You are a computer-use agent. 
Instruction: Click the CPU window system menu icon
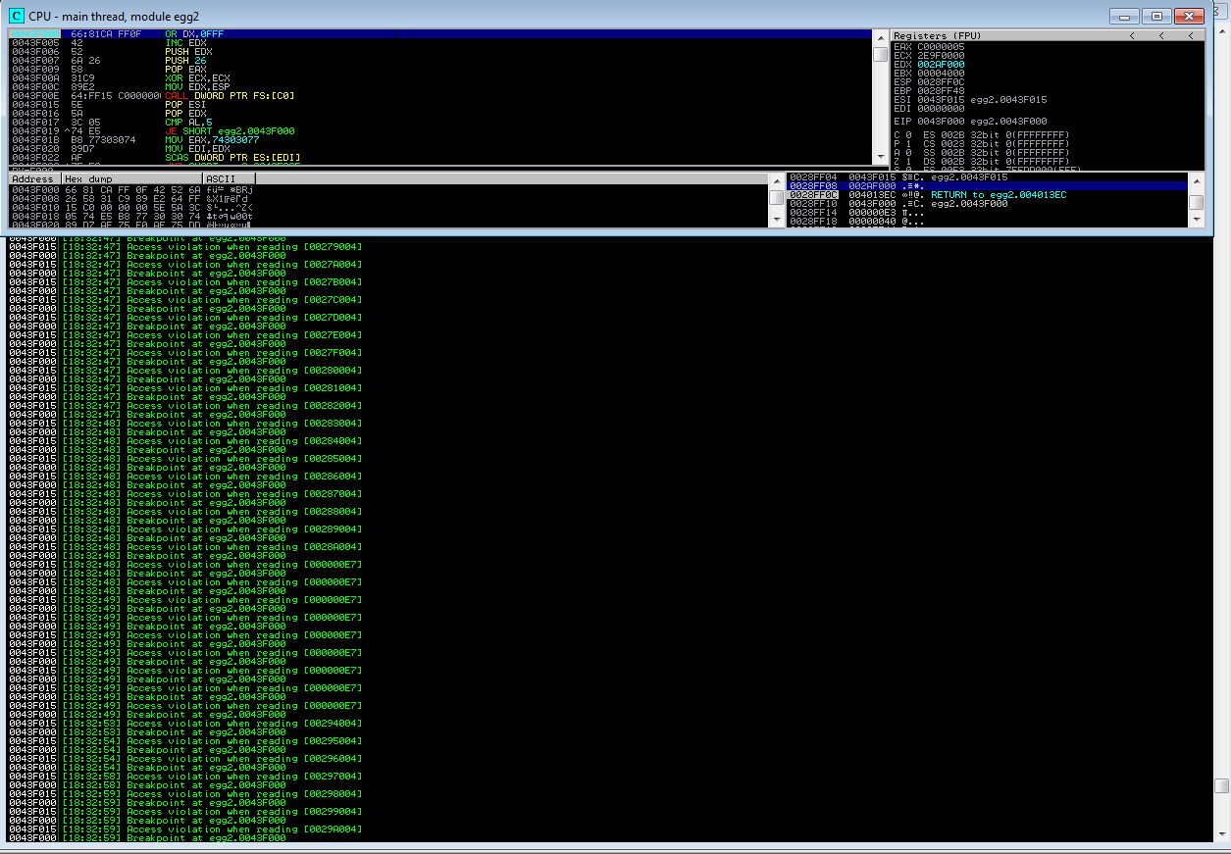16,16
